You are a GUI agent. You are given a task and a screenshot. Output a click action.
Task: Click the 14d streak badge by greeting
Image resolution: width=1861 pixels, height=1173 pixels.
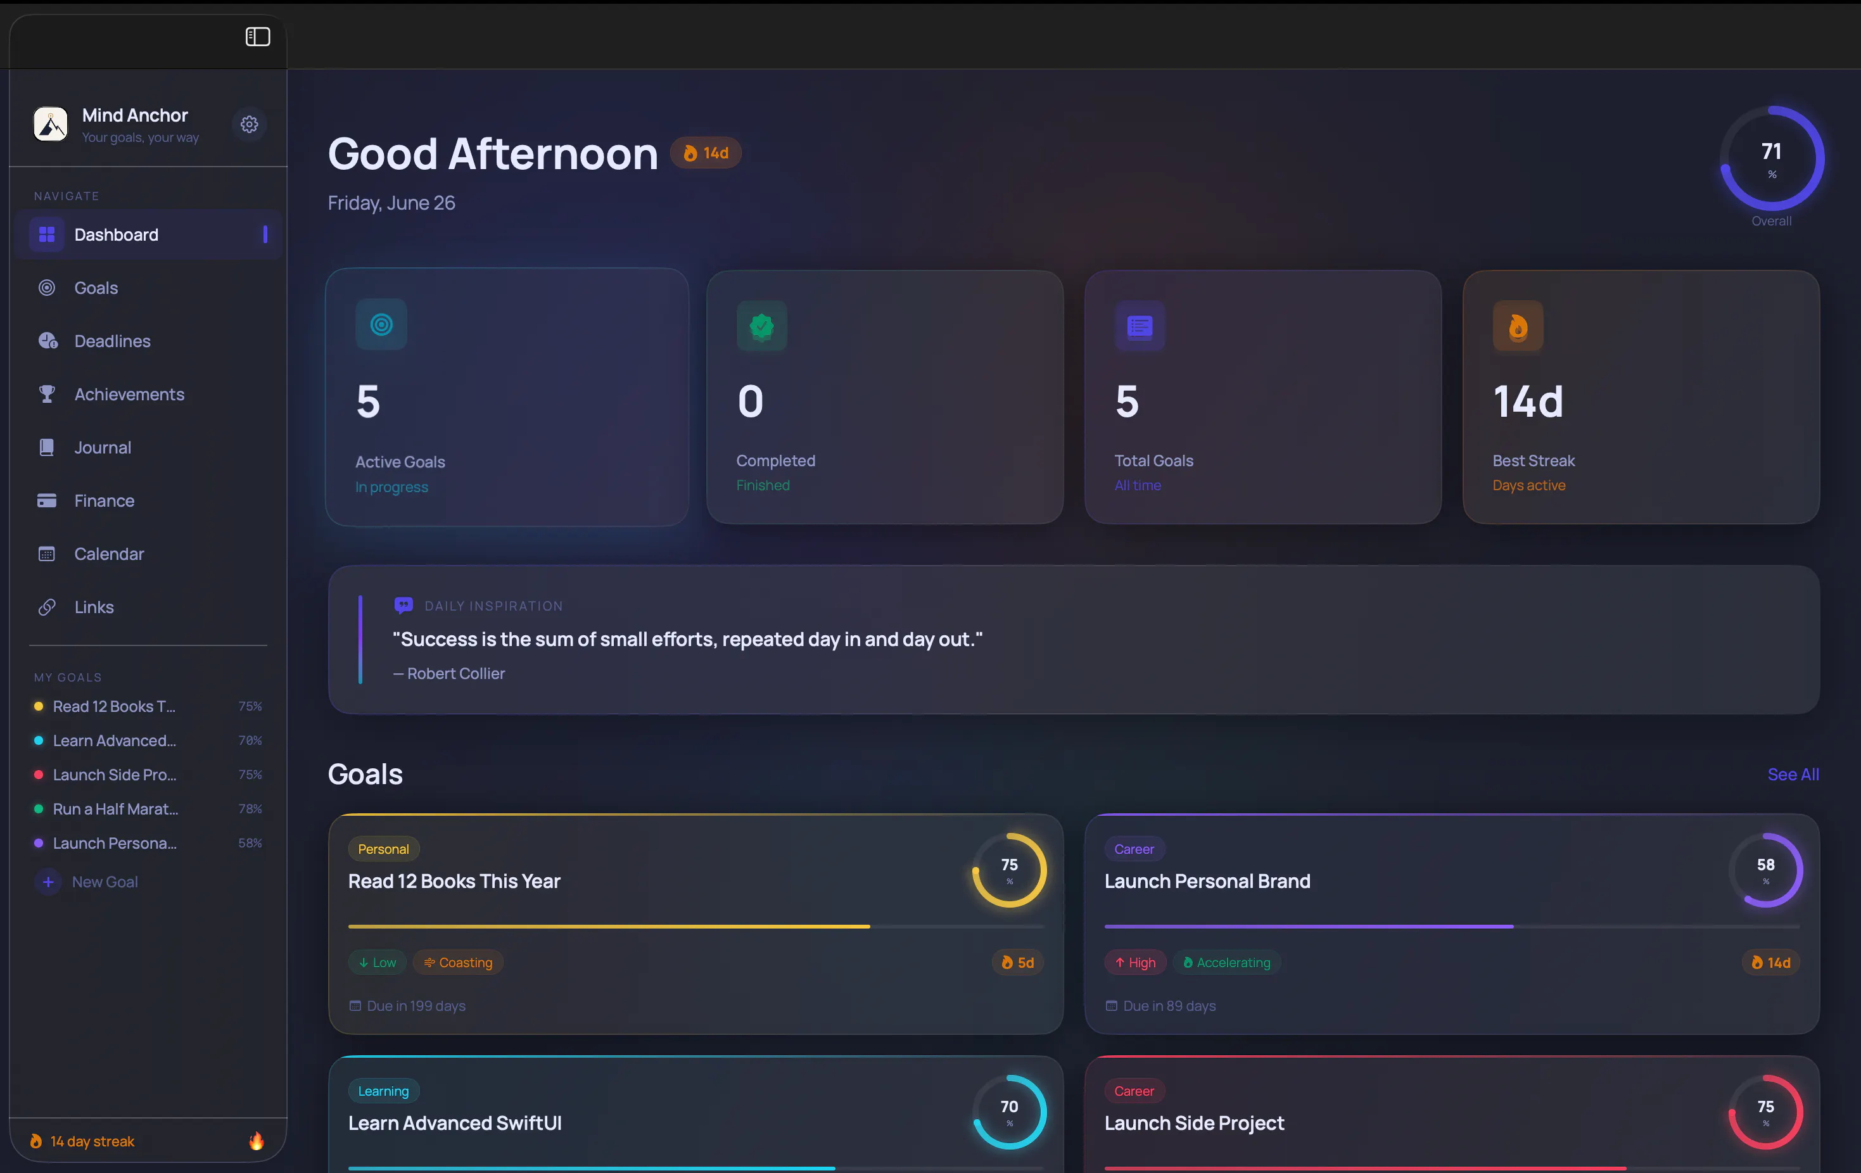706,153
